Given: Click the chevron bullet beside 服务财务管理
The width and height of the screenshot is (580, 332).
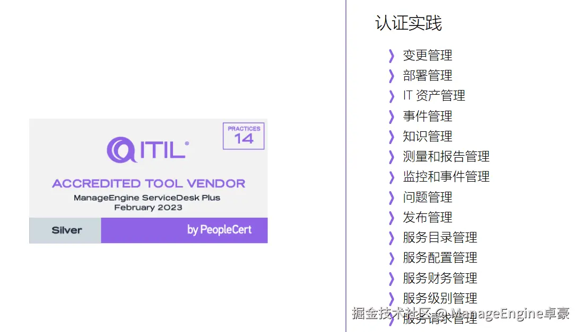Looking at the screenshot, I should (391, 279).
